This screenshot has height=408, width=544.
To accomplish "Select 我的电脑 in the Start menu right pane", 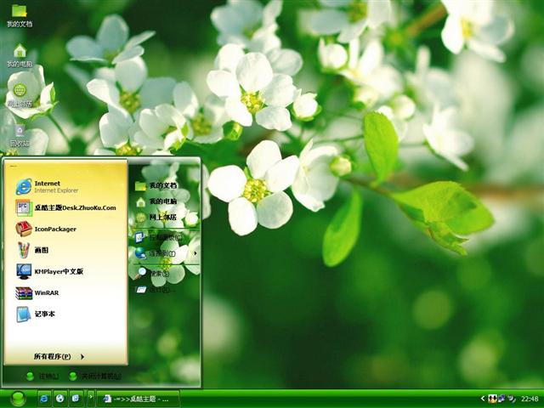I will coord(161,201).
